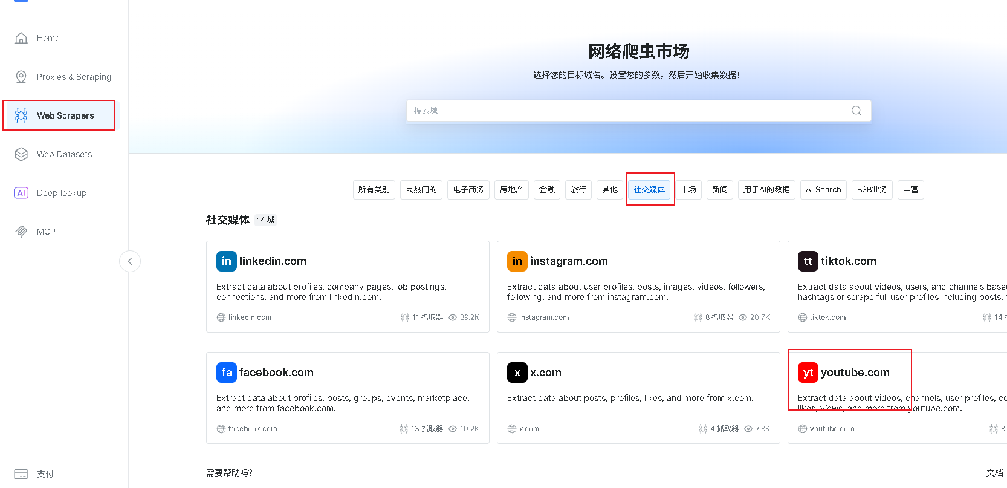The height and width of the screenshot is (488, 1007).
Task: Select the B2B业务 category tab
Action: coord(872,190)
